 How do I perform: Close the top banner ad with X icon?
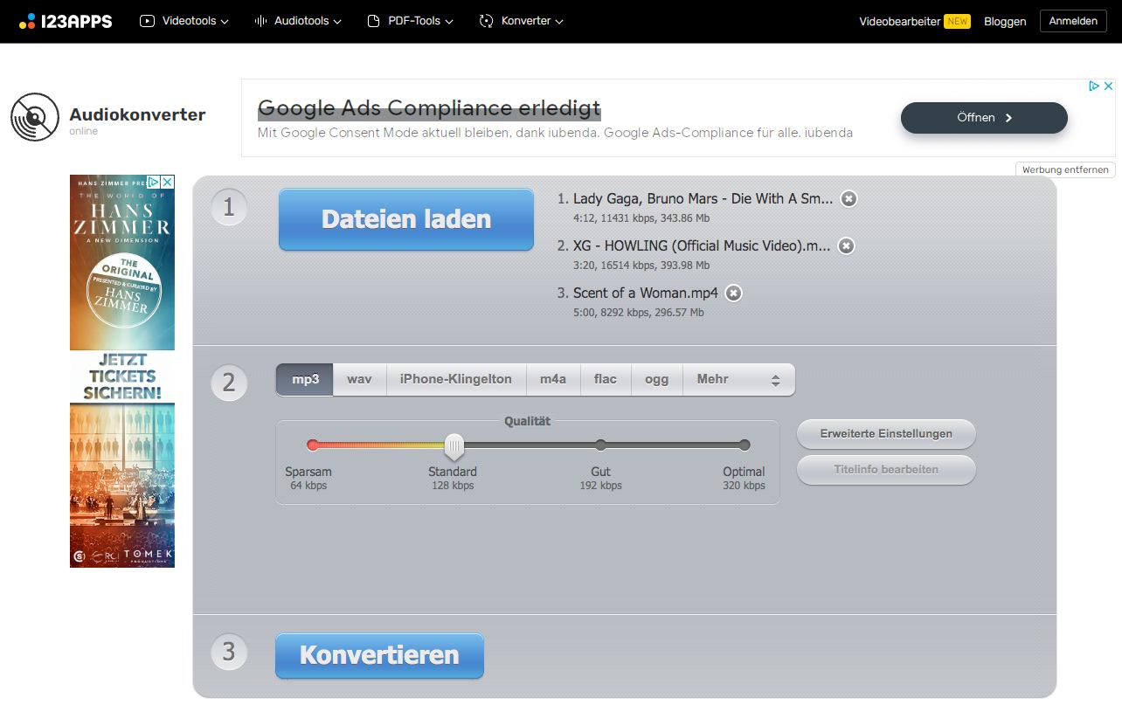[1108, 86]
